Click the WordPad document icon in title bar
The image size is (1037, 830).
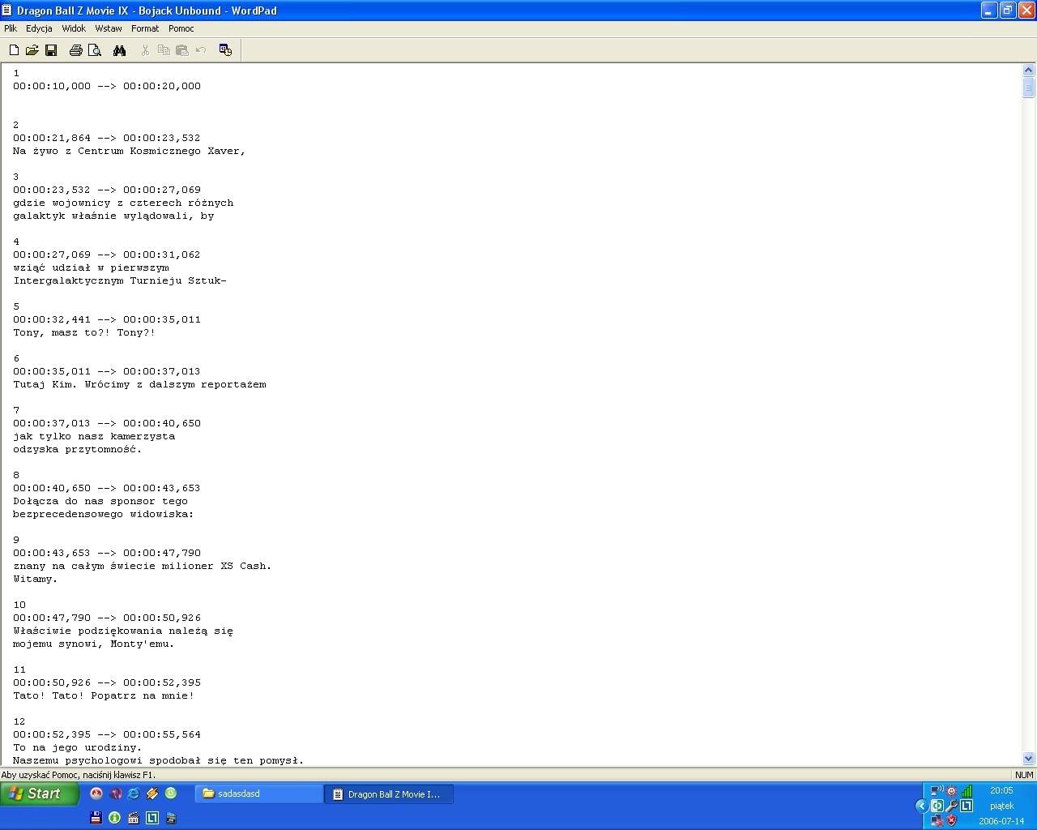click(x=7, y=10)
